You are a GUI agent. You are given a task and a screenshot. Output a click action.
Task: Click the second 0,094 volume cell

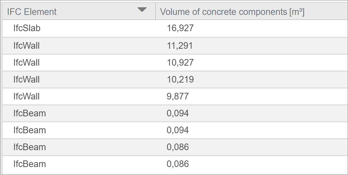point(178,130)
